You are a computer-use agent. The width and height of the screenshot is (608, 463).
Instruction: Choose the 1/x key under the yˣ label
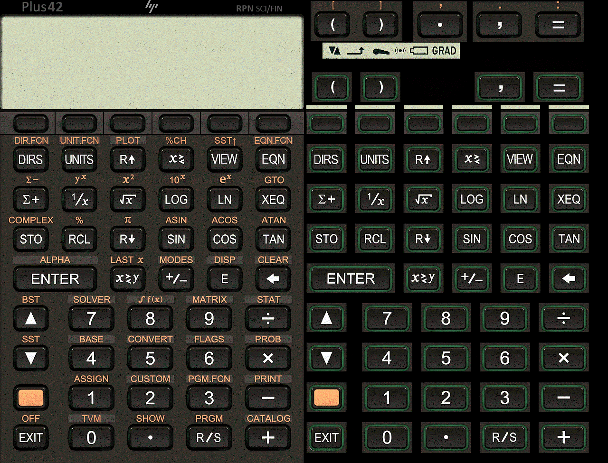[x=79, y=199]
